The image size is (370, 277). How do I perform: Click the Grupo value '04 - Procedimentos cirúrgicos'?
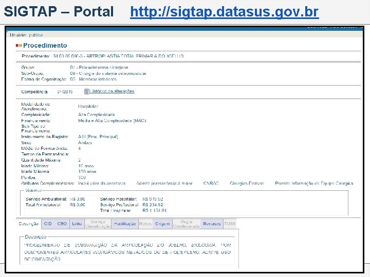(99, 67)
